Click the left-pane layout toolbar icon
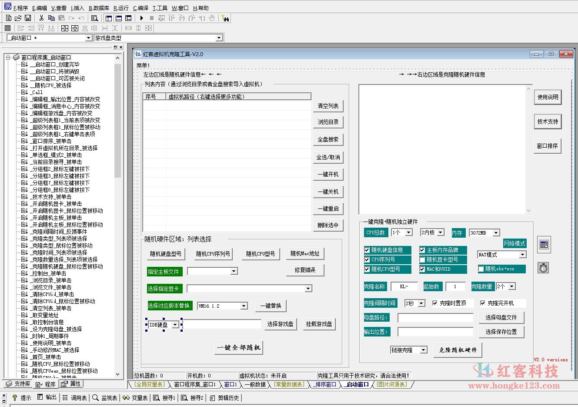This screenshot has height=407, width=578. pyautogui.click(x=109, y=18)
